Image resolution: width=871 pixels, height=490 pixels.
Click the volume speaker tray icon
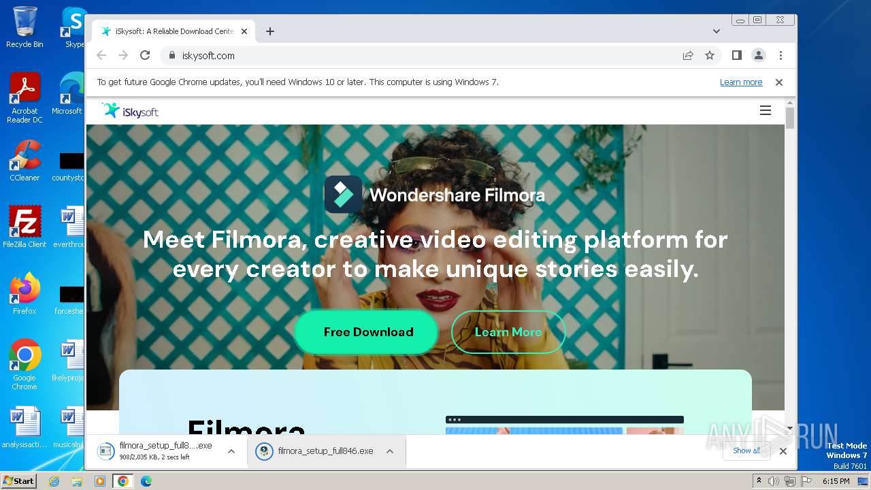point(774,481)
